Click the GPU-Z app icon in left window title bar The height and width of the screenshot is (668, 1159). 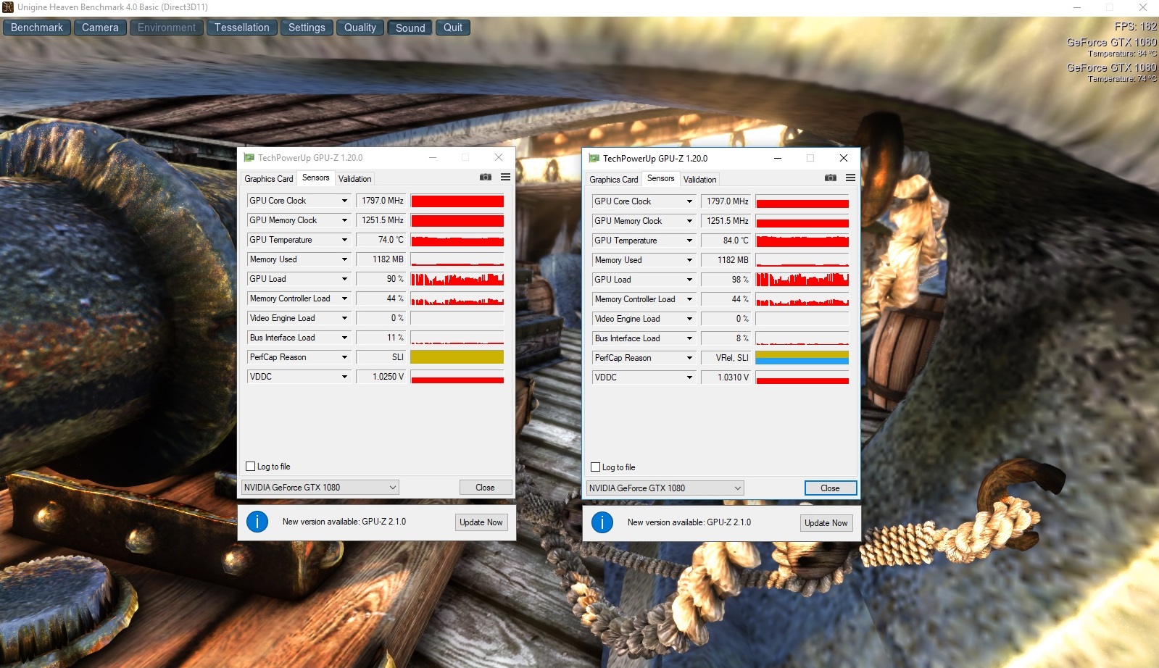(x=249, y=158)
